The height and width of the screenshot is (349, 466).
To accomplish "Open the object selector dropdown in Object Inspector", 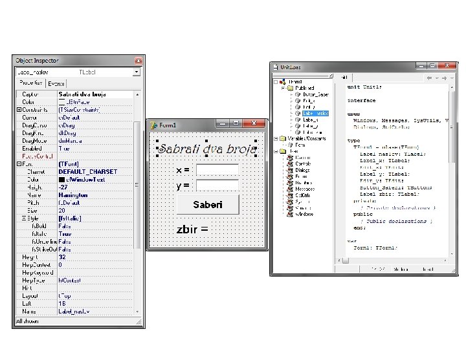I will click(137, 72).
